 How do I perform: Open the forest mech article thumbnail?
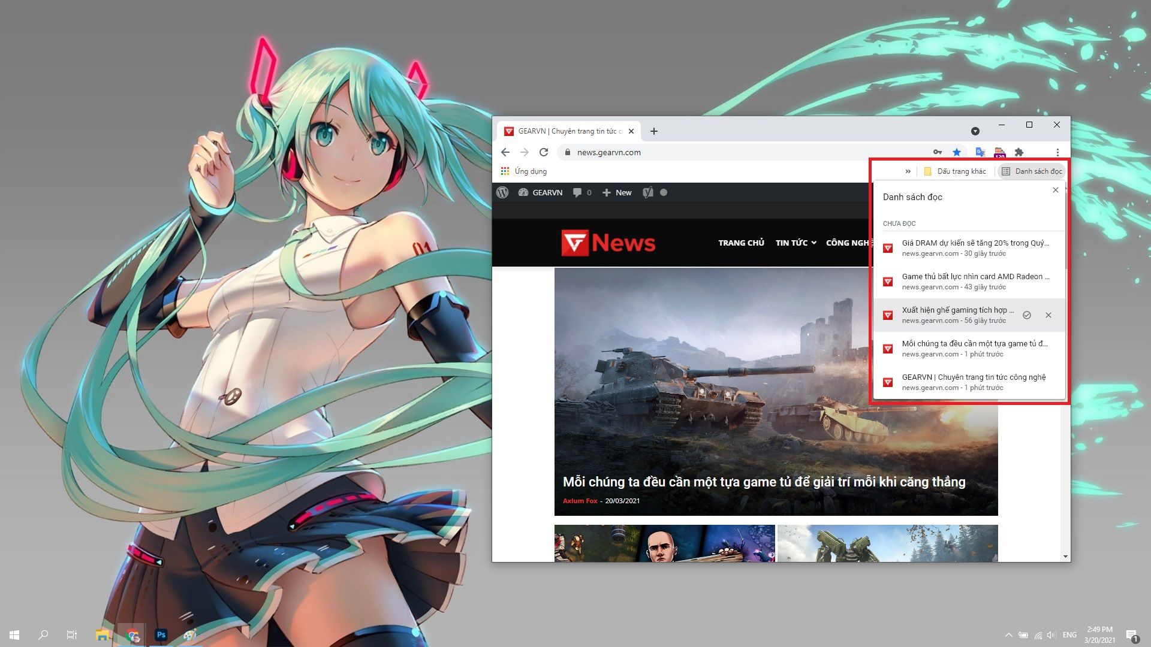(887, 543)
